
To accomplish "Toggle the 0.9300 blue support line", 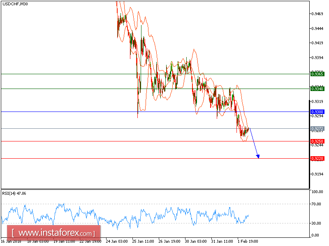I will [x=164, y=111].
